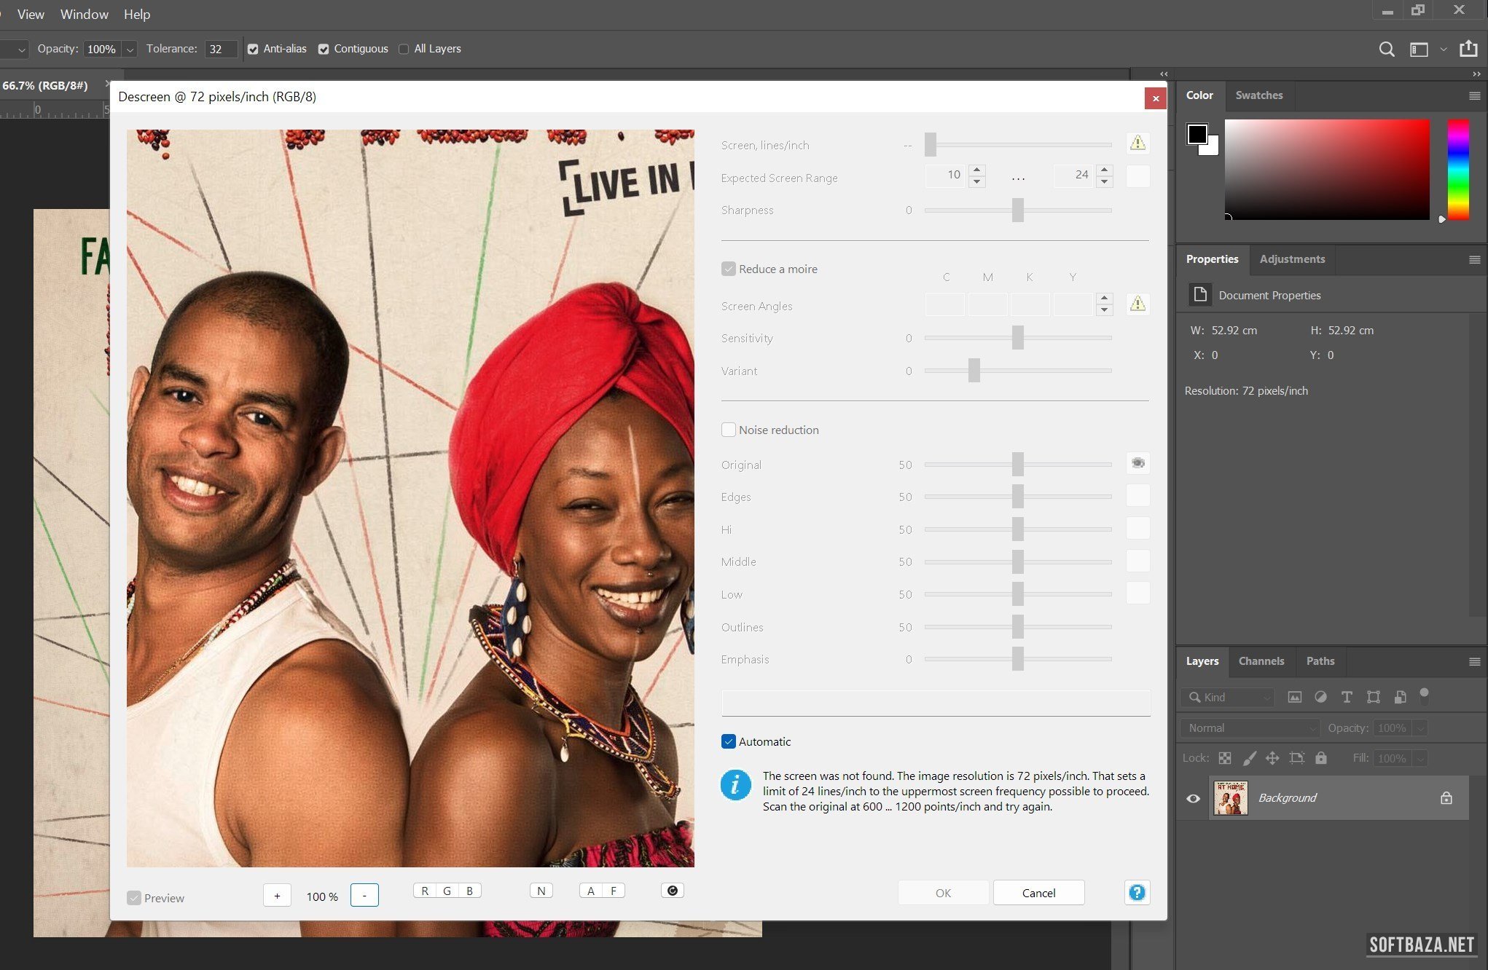Switch to the Channels tab
Viewport: 1488px width, 970px height.
tap(1261, 661)
